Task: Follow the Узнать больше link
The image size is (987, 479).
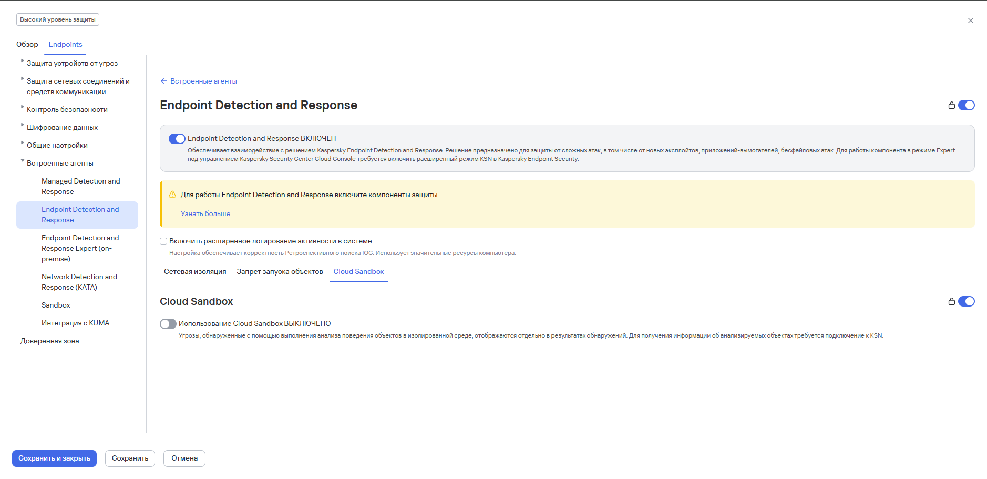Action: [x=205, y=213]
